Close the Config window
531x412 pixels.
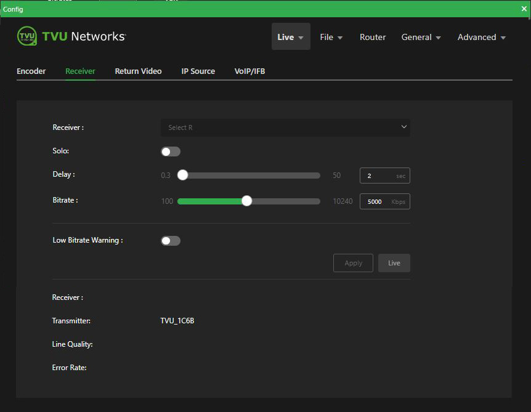(x=524, y=9)
